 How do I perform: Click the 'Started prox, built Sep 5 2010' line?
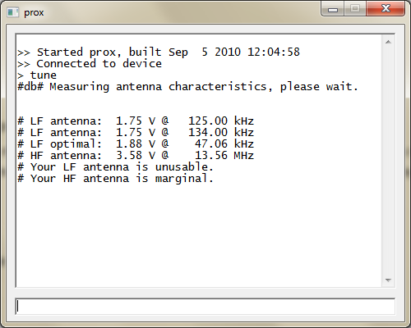[159, 52]
